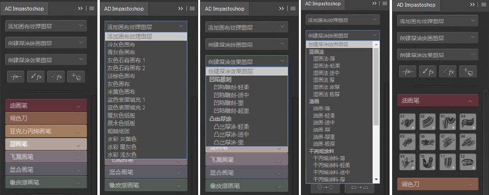
Task: Select AD Impastoshop tab in leftmost panel
Action: coord(25,9)
